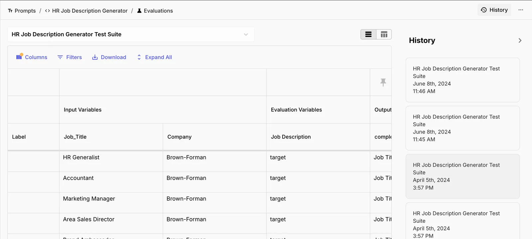This screenshot has width=532, height=239.
Task: Open the Filters panel
Action: point(69,57)
